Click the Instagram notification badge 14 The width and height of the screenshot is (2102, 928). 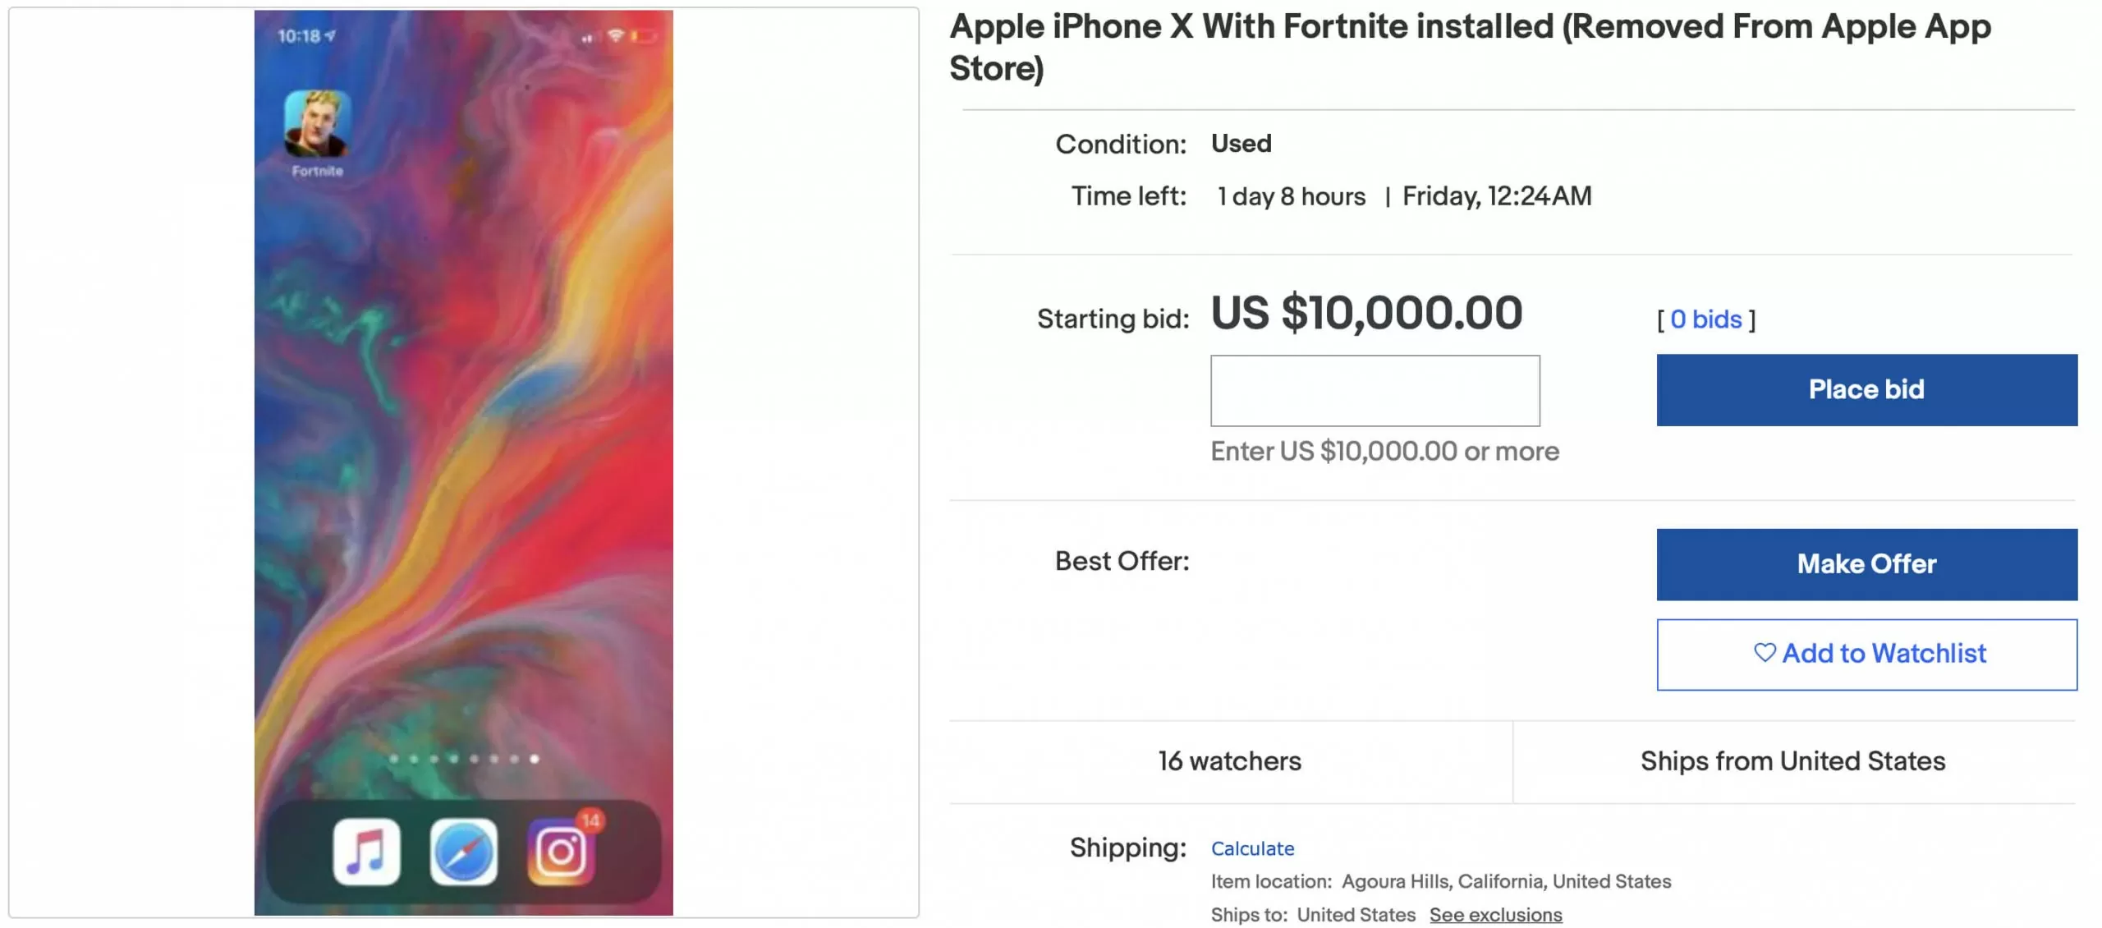(590, 820)
